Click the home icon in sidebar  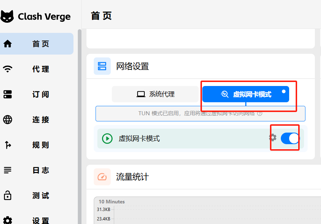(8, 44)
